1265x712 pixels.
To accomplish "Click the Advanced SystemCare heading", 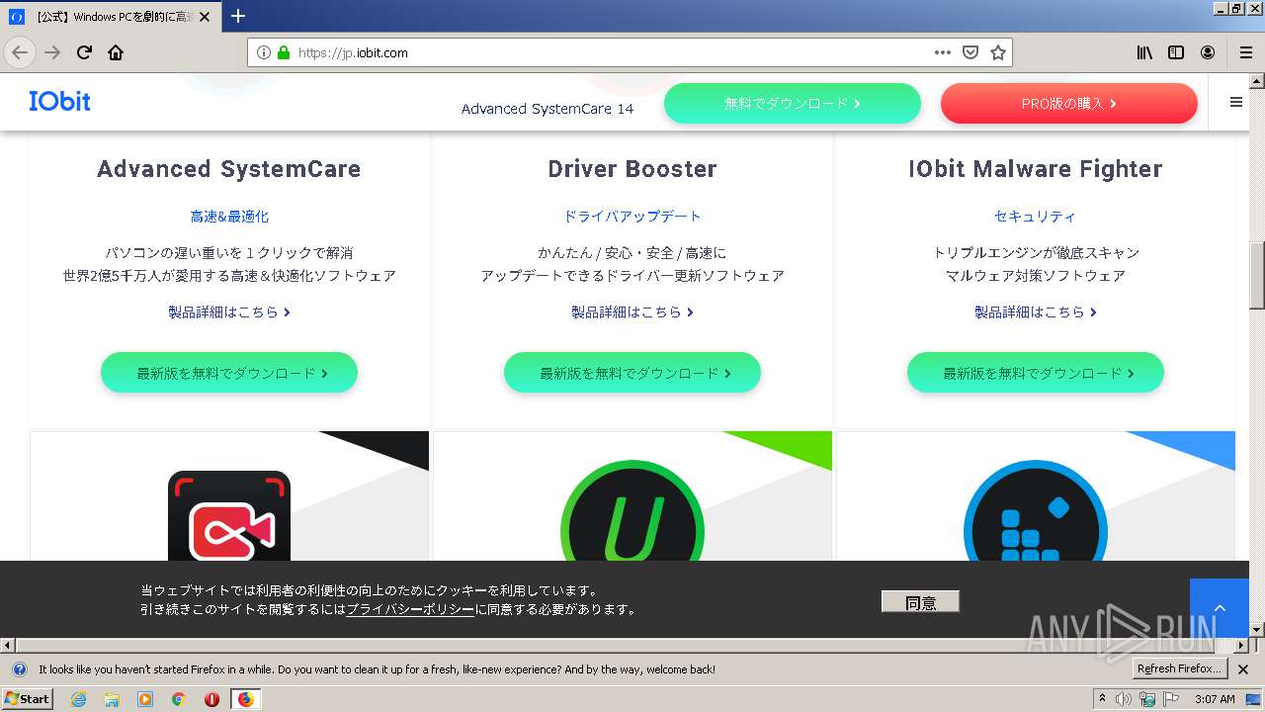I will point(229,169).
